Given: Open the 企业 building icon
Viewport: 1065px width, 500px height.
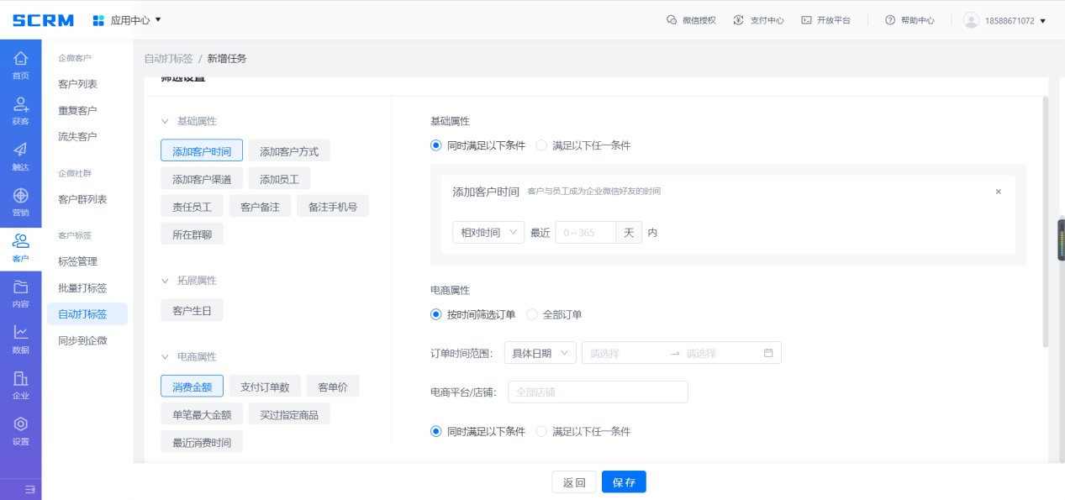Looking at the screenshot, I should 20,385.
